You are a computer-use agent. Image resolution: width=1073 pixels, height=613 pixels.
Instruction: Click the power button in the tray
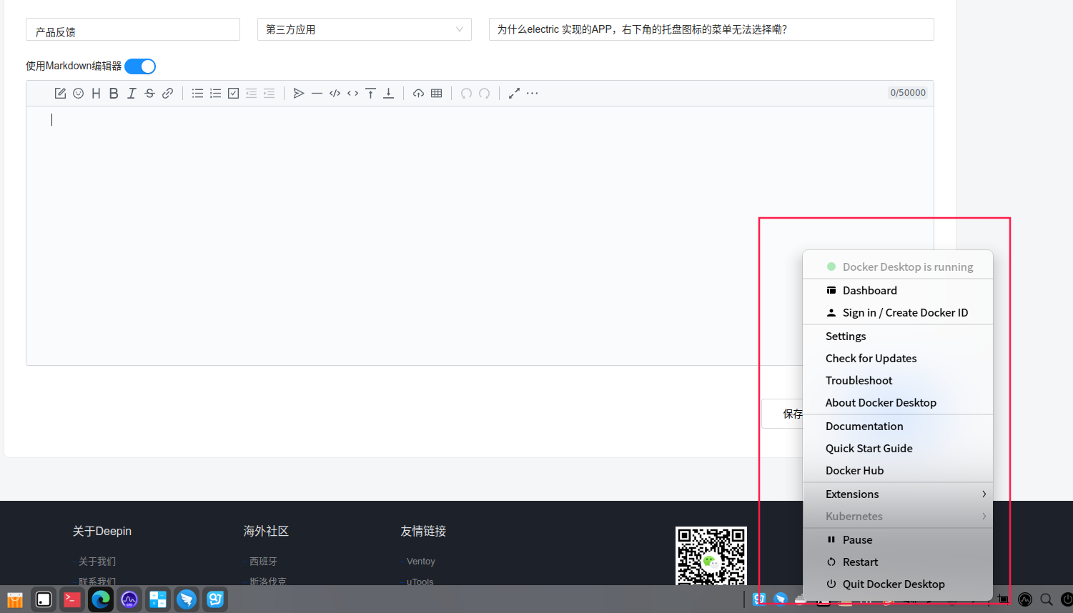point(1067,599)
